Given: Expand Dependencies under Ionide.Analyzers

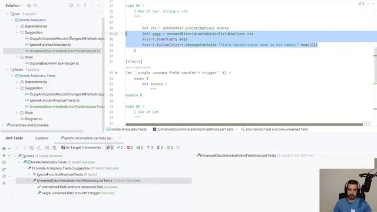Looking at the screenshot, I should tap(17, 26).
